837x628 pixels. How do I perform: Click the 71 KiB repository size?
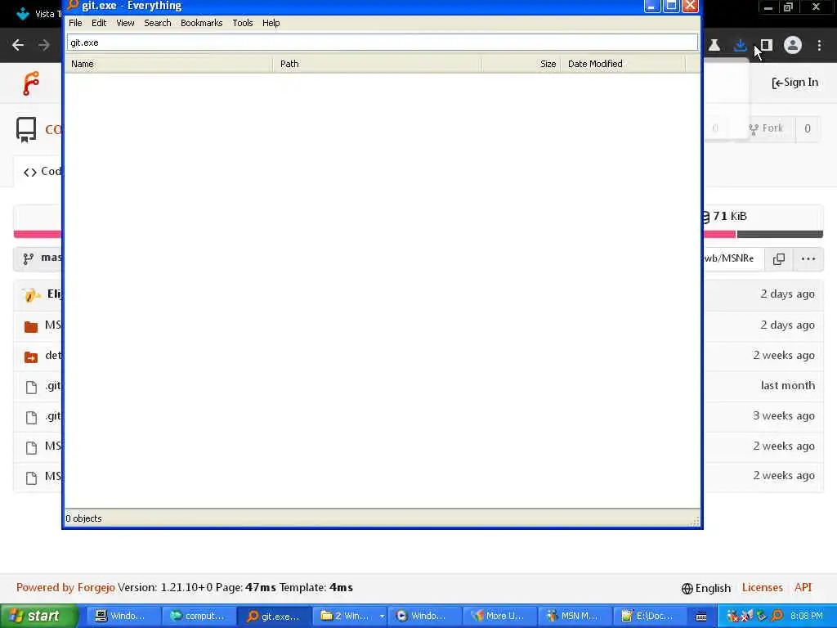click(x=724, y=216)
